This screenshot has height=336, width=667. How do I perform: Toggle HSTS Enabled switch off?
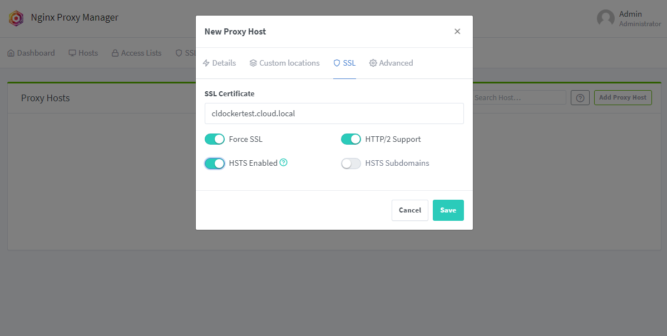214,164
